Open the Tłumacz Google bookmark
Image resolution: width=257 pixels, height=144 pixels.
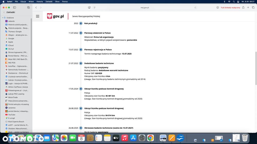click(15, 31)
